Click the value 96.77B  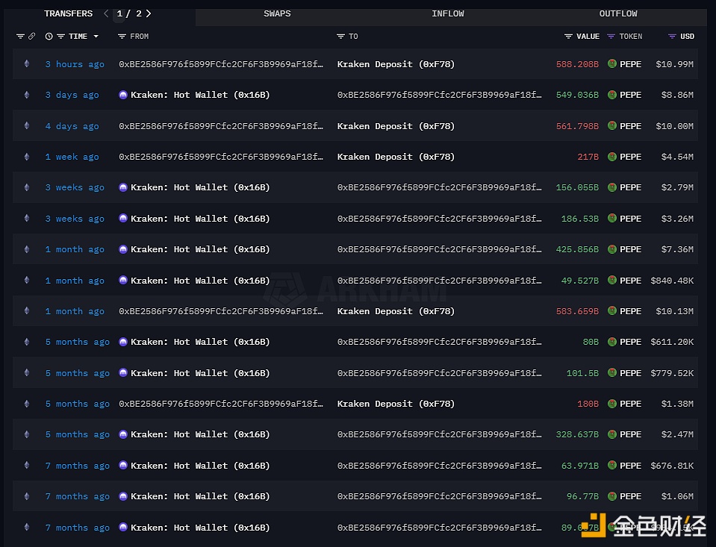pyautogui.click(x=582, y=496)
